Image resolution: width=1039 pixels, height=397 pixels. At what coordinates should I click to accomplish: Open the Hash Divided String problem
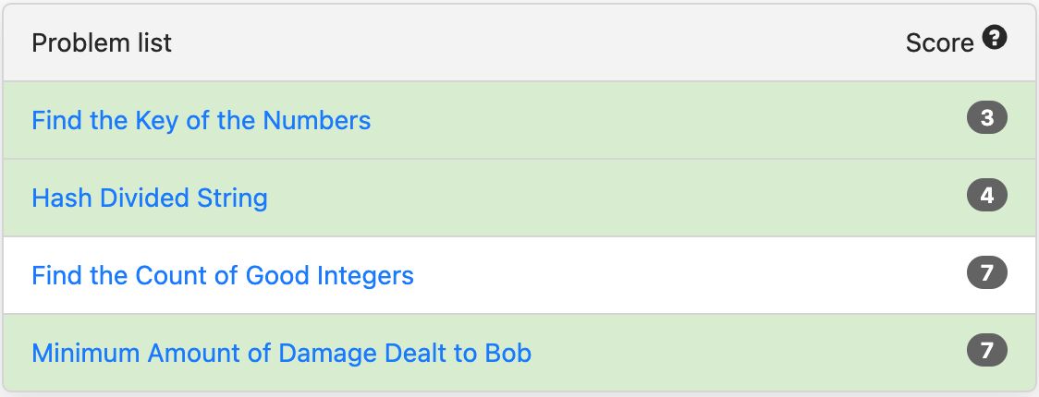(x=150, y=198)
